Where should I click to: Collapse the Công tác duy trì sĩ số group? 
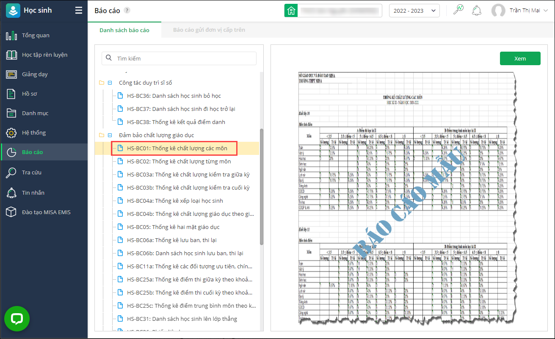[110, 83]
